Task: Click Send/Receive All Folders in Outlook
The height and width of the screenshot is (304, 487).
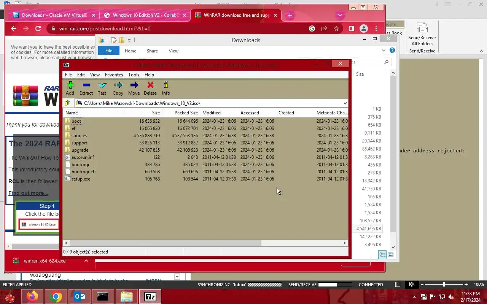Action: pos(422,34)
